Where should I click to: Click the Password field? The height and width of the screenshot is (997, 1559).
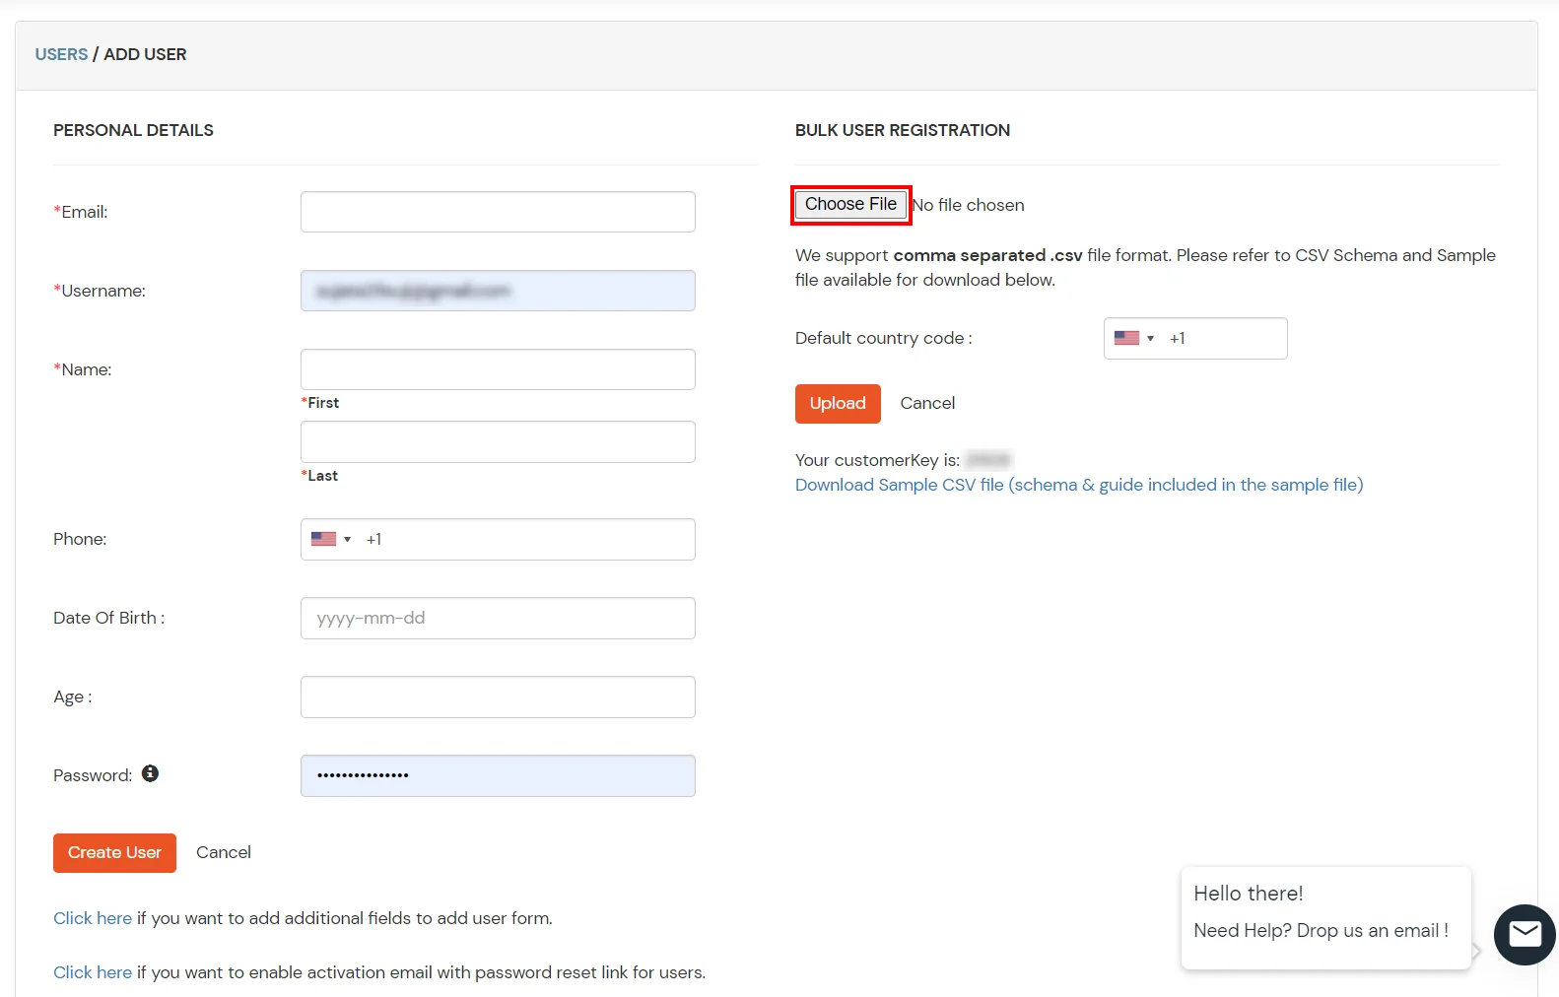tap(498, 775)
